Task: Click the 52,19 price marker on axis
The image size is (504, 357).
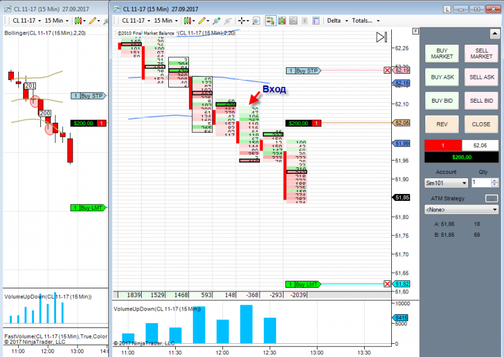Action: 401,71
